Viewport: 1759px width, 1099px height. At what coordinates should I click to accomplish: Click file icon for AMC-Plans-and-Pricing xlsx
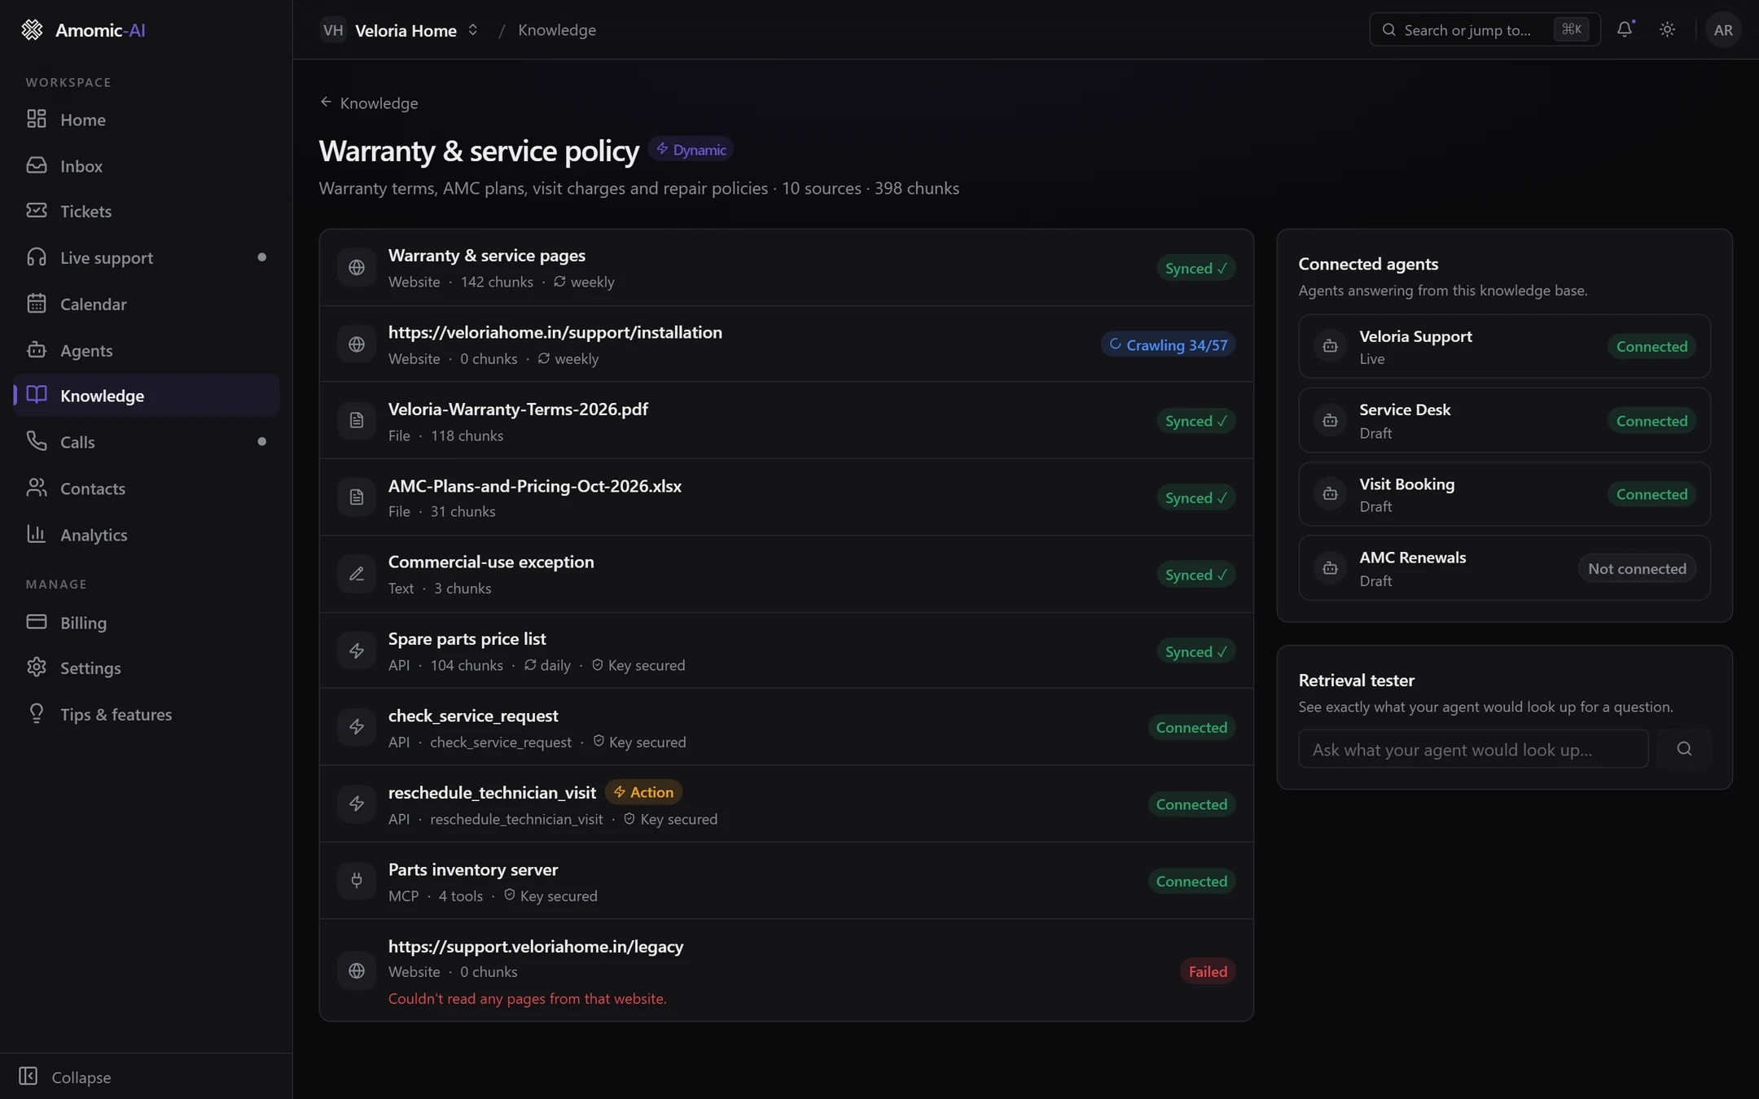click(357, 497)
